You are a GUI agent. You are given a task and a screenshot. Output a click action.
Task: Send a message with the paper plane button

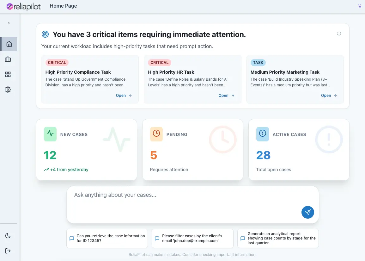click(307, 212)
